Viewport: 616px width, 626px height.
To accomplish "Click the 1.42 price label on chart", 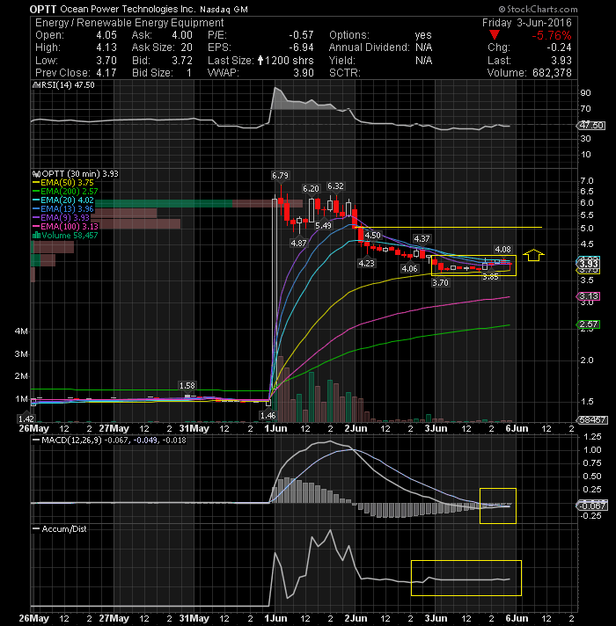I will [x=26, y=419].
